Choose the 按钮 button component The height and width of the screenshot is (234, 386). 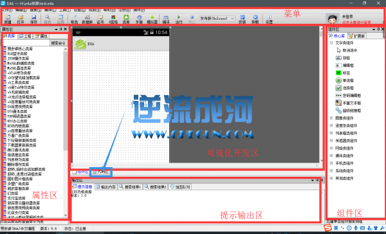(343, 58)
